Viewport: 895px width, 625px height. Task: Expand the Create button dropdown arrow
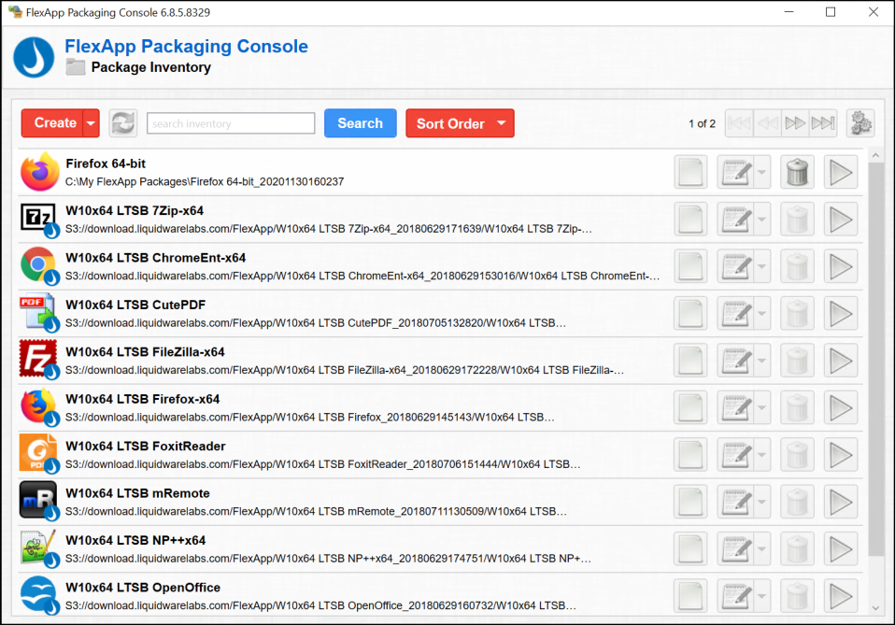pyautogui.click(x=91, y=123)
